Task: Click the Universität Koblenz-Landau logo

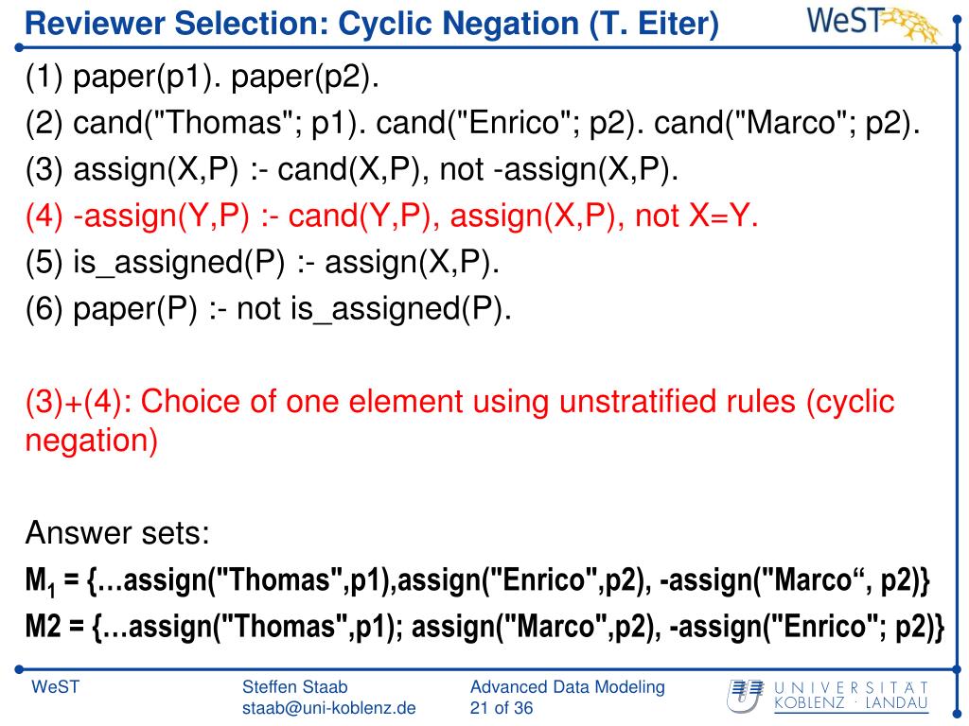Action: point(828,696)
